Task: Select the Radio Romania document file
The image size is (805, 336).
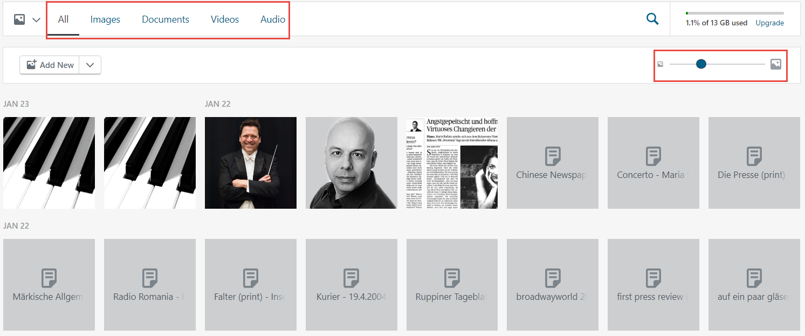Action: pos(149,285)
